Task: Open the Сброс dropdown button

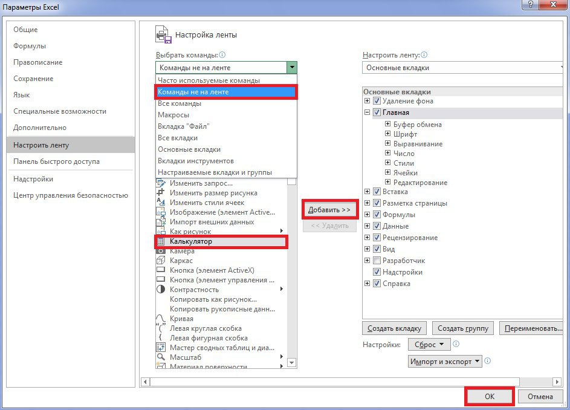Action: click(429, 344)
